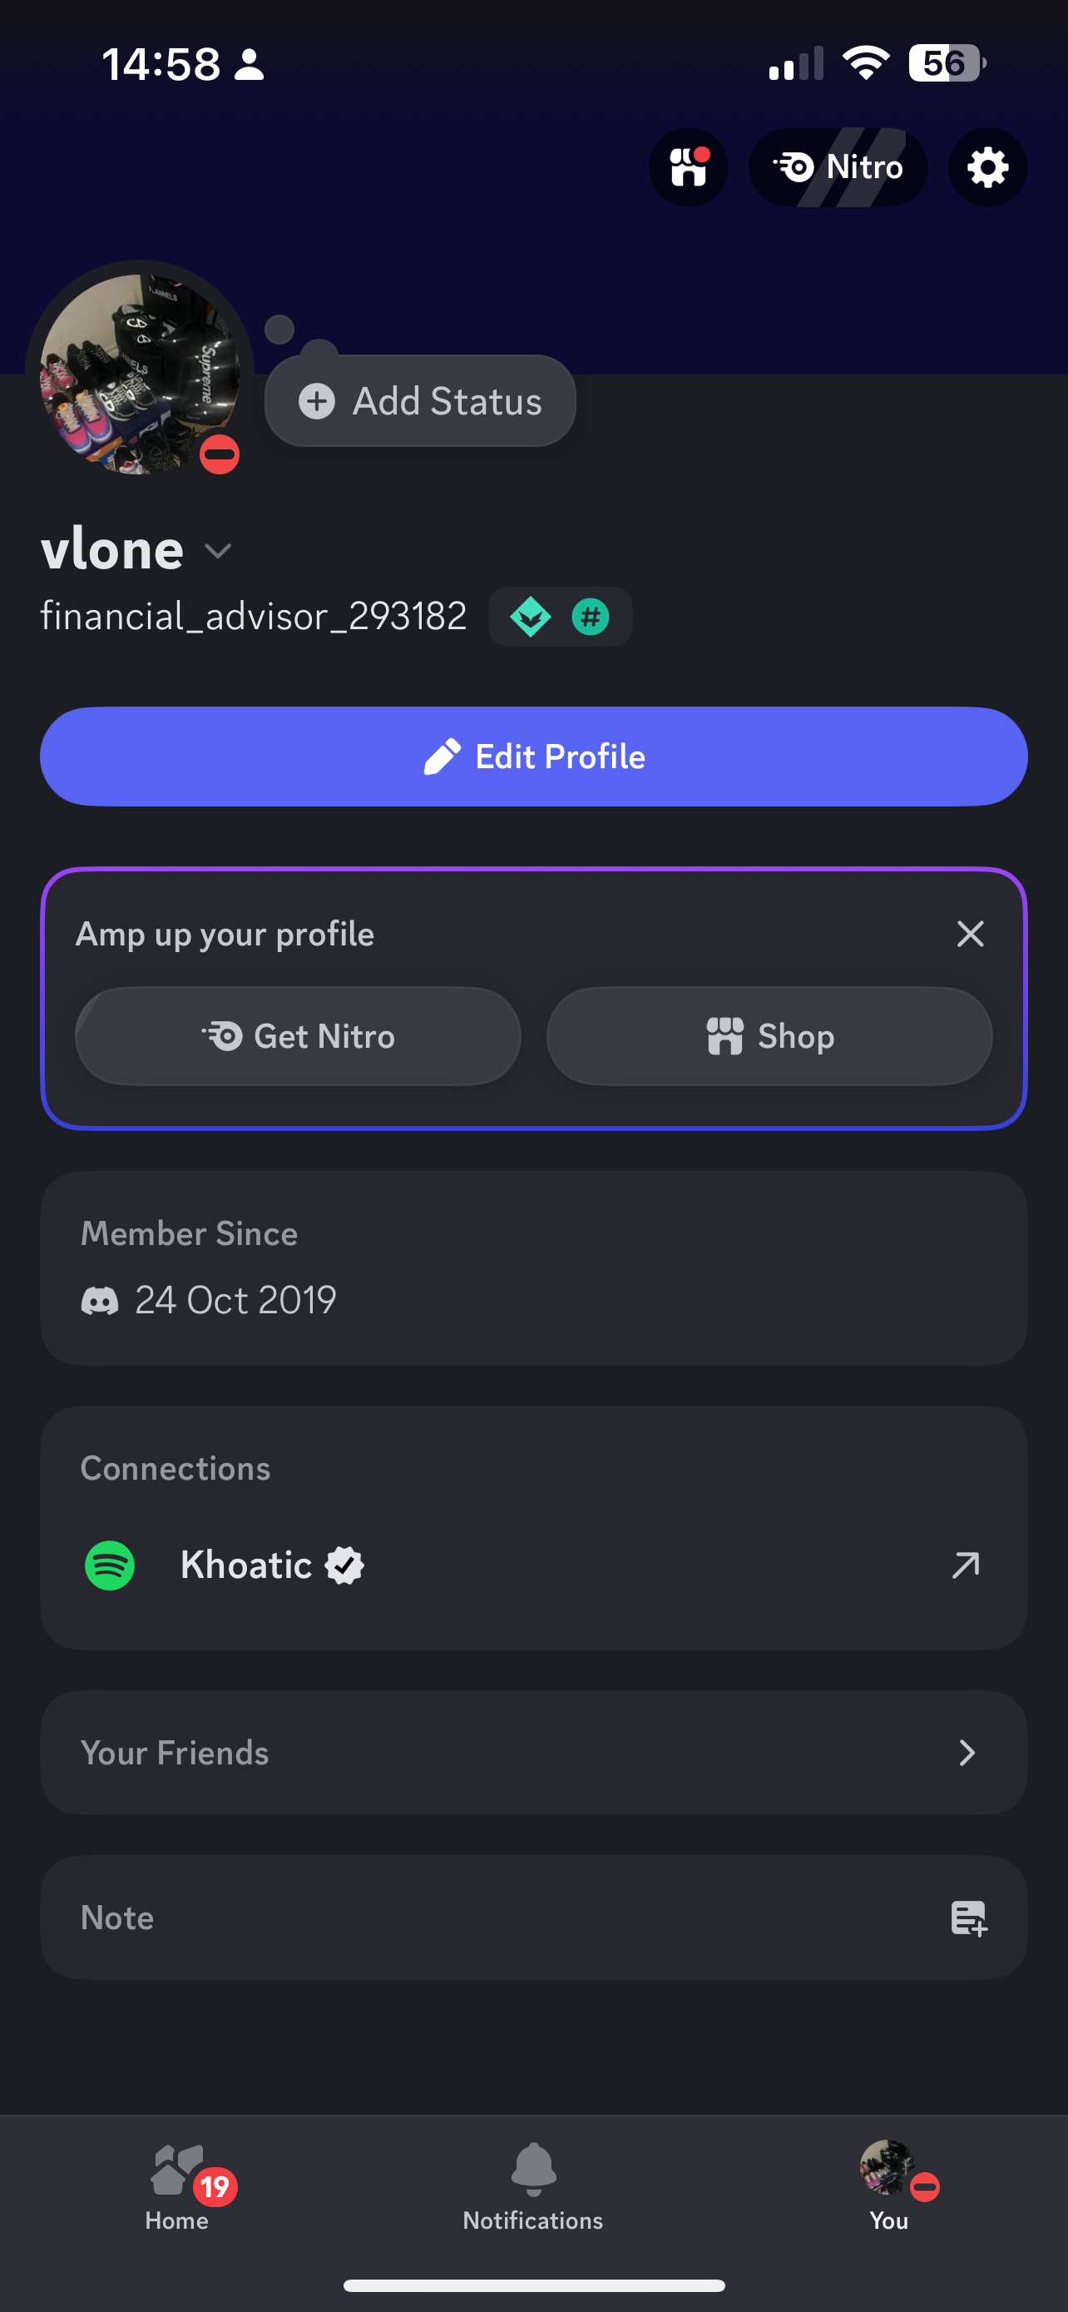Open Khoatic Spotify link arrow
Viewport: 1068px width, 2312px height.
pos(966,1566)
